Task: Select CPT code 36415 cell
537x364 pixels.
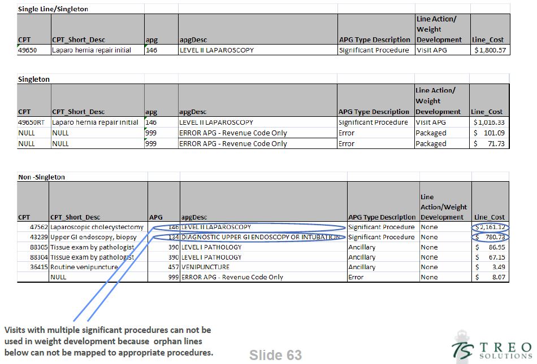Action: (x=32, y=267)
